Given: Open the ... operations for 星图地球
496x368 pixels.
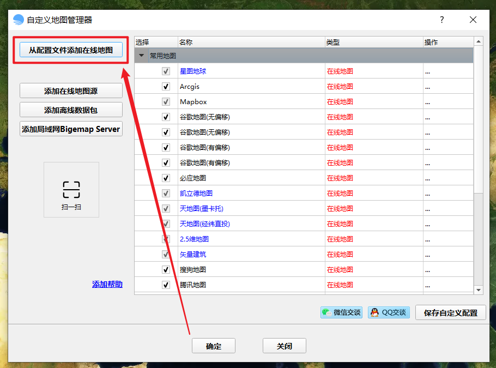Looking at the screenshot, I should click(428, 71).
